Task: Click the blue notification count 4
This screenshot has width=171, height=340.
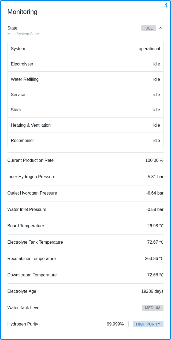Action: (x=166, y=5)
